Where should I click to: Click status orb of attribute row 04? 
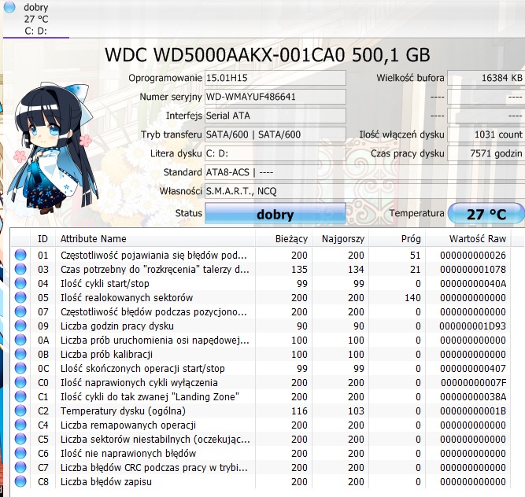20,283
